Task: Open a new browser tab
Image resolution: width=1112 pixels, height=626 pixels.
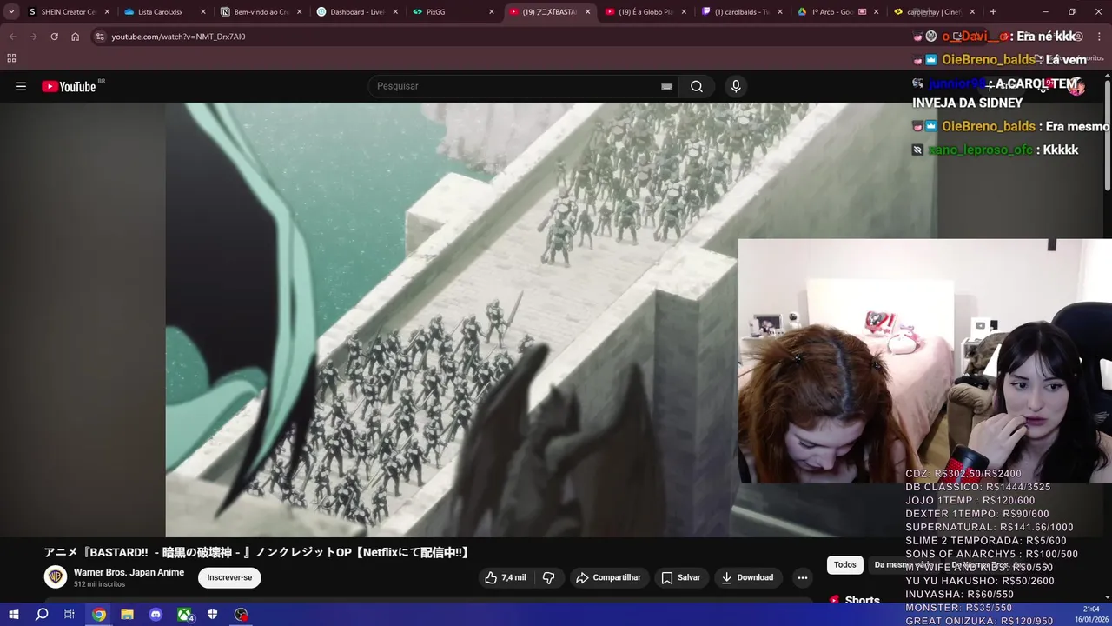Action: (993, 12)
